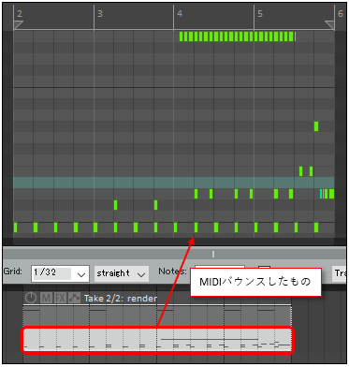Click measure 5 on the ruler
Viewport: 349px width, 367px height.
click(x=260, y=14)
